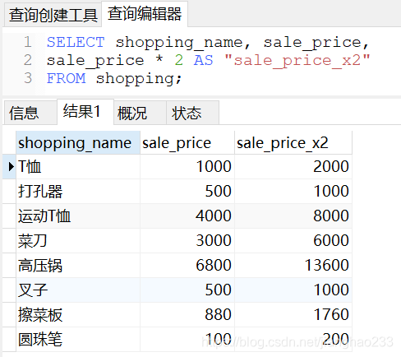Click the AS keyword in line 2
The height and width of the screenshot is (357, 401).
[203, 60]
